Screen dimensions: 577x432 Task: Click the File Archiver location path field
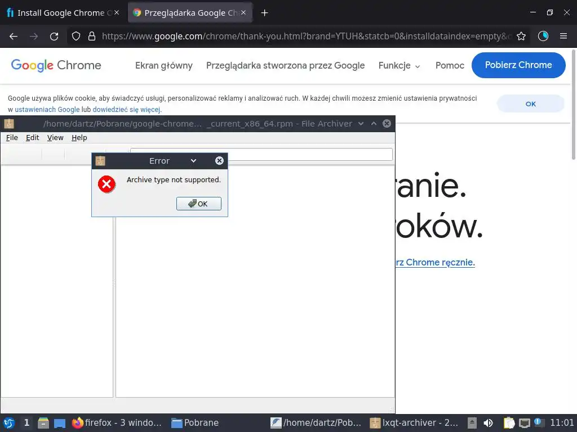(261, 154)
